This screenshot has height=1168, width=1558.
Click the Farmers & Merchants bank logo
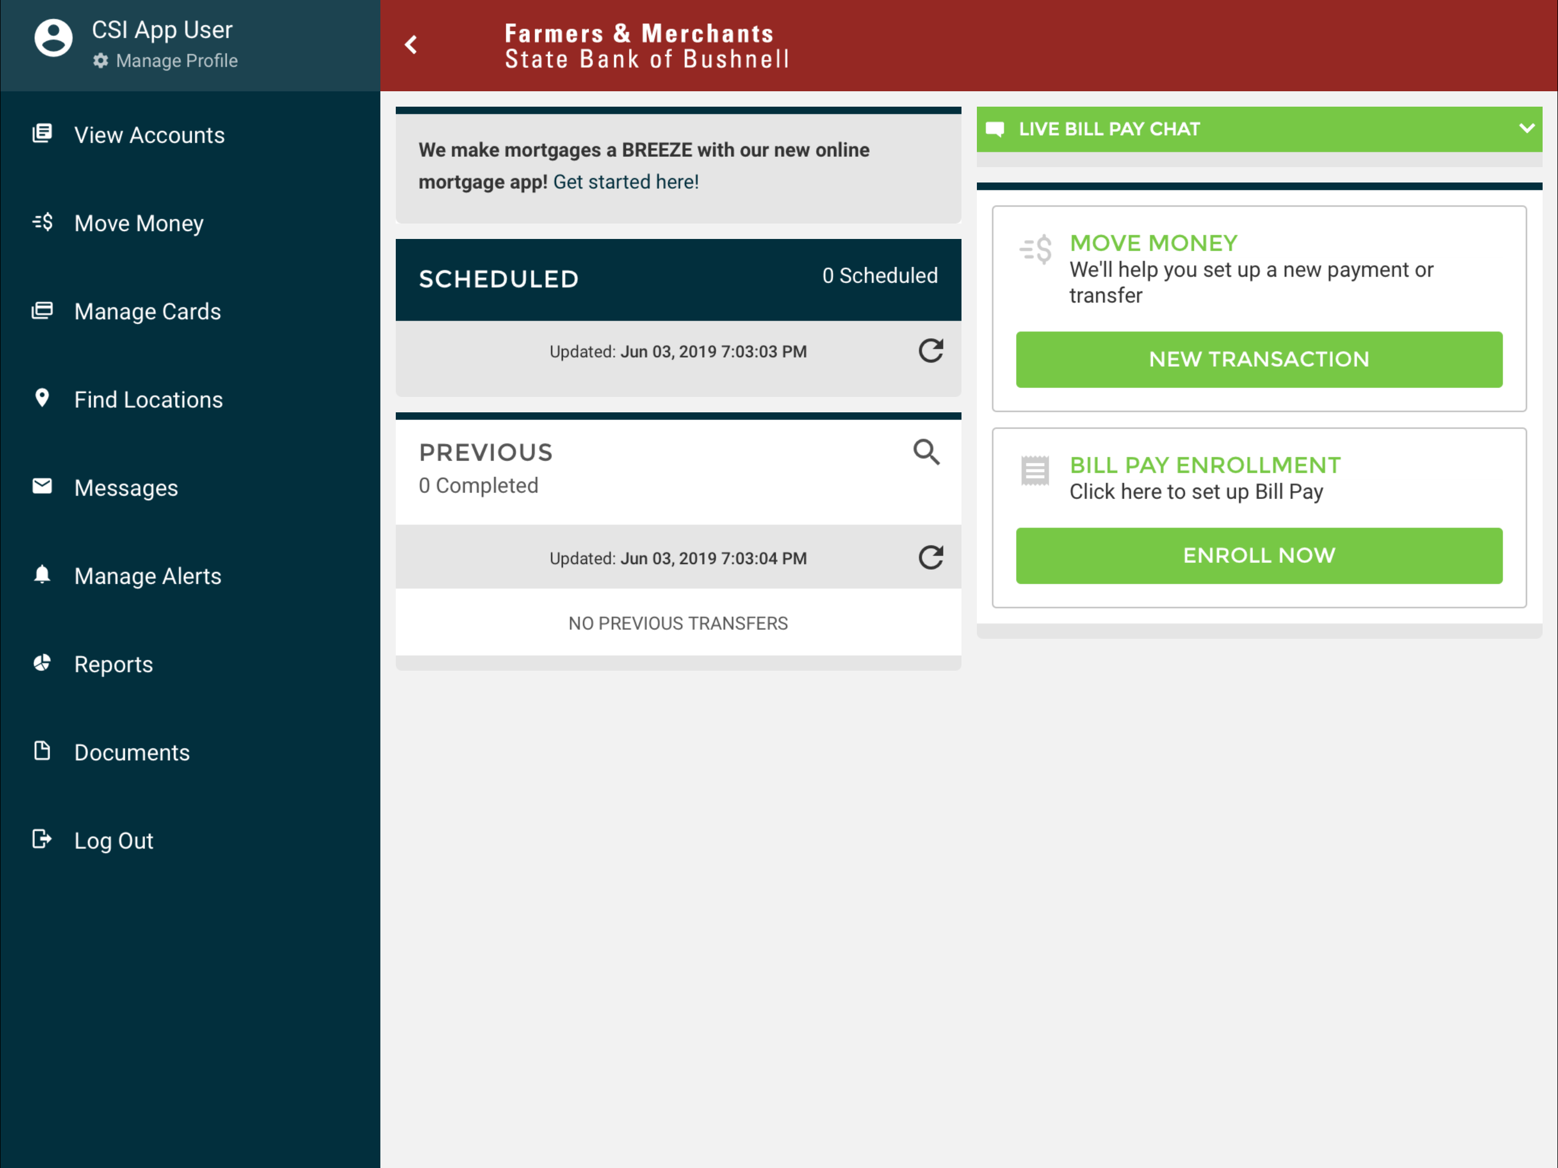tap(647, 46)
